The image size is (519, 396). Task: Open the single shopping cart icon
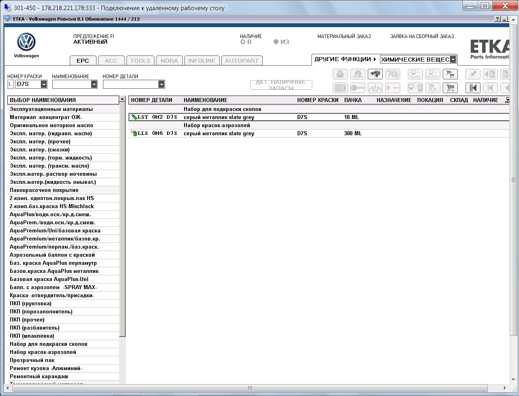tap(450, 88)
